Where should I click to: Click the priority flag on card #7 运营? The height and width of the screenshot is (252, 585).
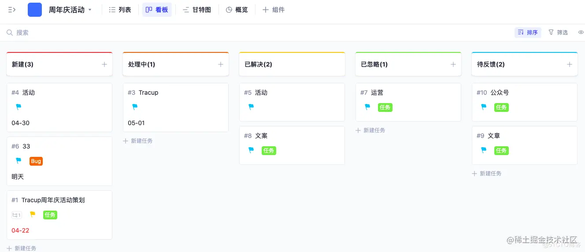pyautogui.click(x=367, y=107)
